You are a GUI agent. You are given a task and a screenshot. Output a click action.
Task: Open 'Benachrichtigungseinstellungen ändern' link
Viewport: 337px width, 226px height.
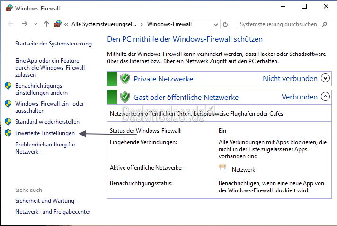point(41,90)
